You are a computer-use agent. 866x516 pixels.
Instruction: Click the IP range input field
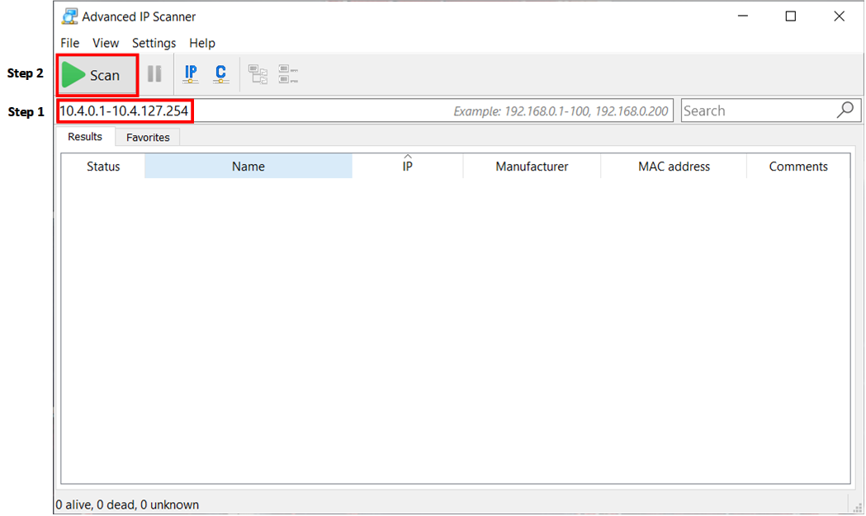(x=365, y=110)
